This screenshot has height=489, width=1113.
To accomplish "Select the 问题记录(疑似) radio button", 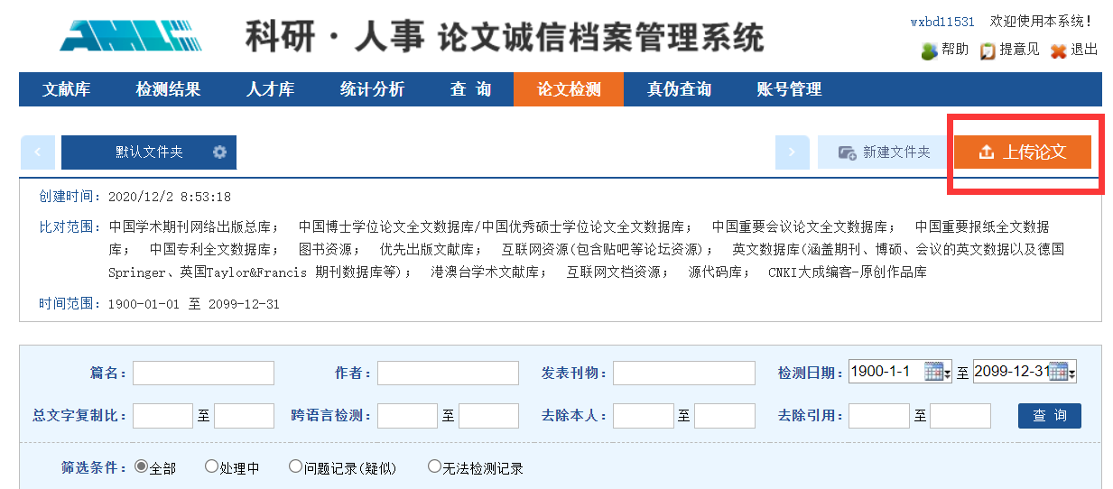I will click(x=295, y=467).
